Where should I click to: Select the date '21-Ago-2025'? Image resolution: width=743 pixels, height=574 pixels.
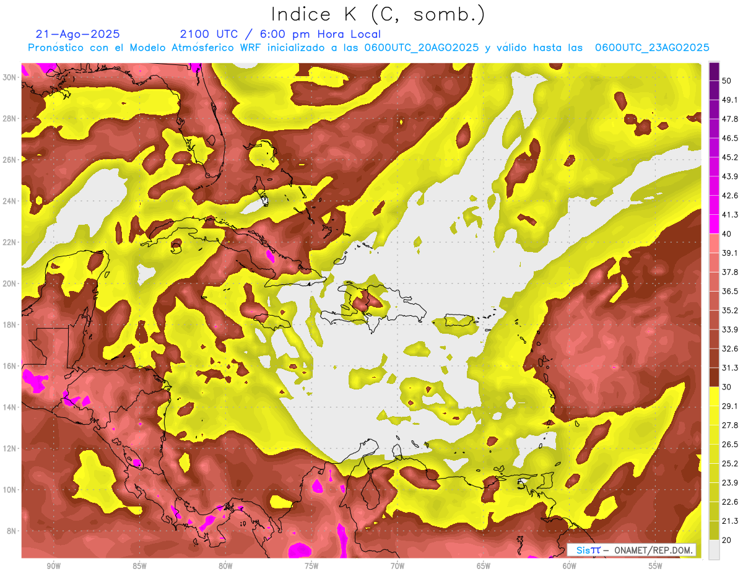[x=78, y=34]
